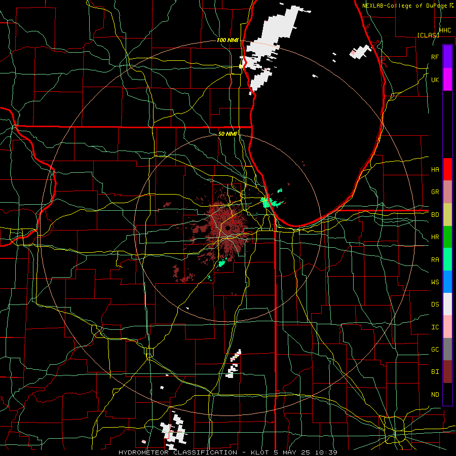Screen dimensions: 456x456
Task: Click the Hydrometeor Classification KLOT caption
Action: click(228, 452)
